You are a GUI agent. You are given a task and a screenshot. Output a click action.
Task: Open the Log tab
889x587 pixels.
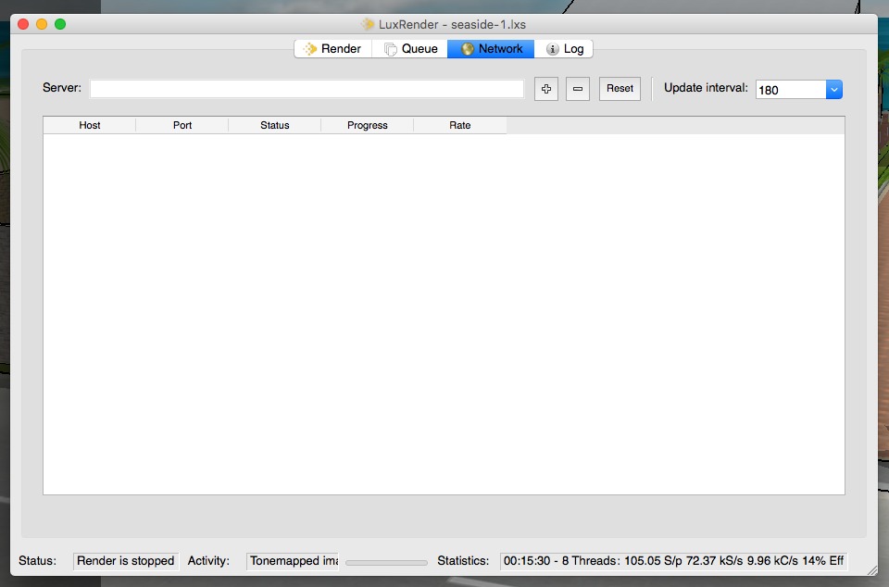tap(564, 49)
